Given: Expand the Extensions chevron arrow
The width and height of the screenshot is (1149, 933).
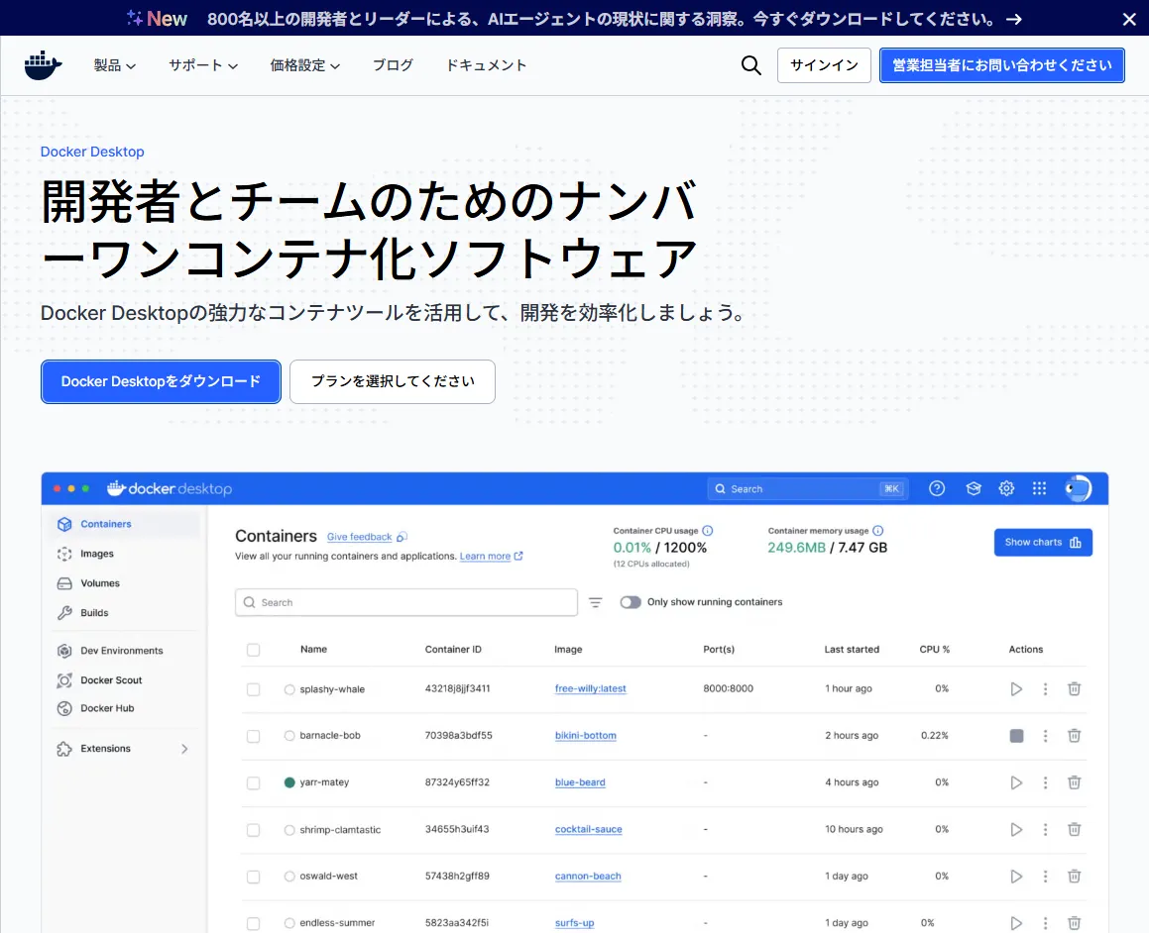Looking at the screenshot, I should (x=184, y=749).
